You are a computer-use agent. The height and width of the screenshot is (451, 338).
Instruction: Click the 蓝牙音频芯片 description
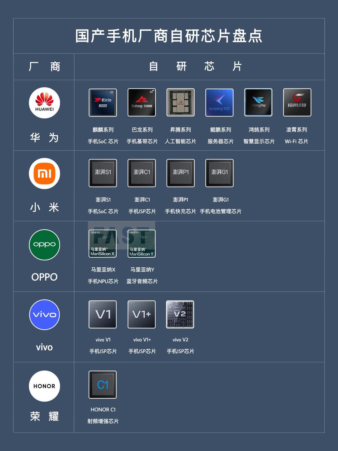pyautogui.click(x=142, y=281)
